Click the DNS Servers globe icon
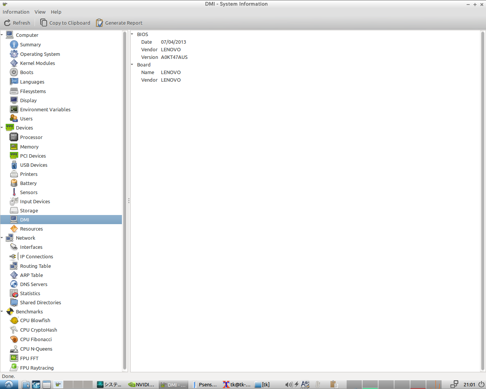486x389 pixels. [14, 284]
